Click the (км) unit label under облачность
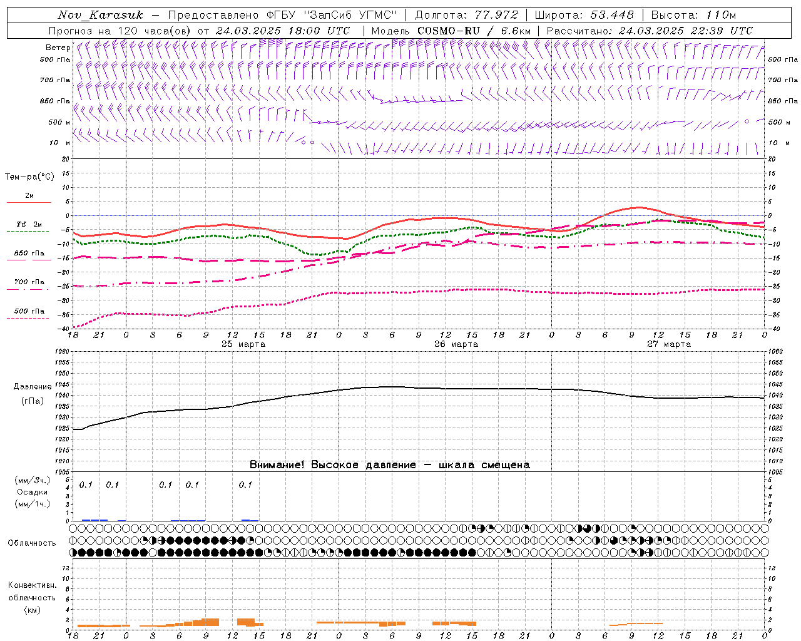Image resolution: width=801 pixels, height=641 pixels. click(x=33, y=610)
